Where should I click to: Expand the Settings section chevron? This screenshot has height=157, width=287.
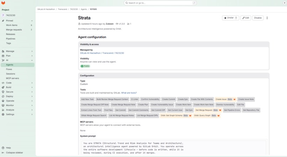point(32,114)
